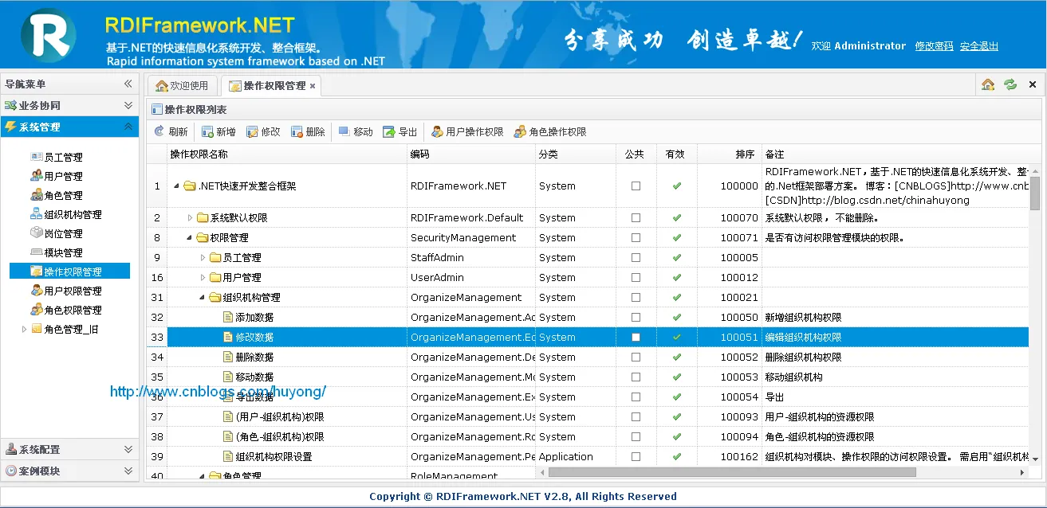This screenshot has width=1047, height=508.
Task: Select the 组织机构权限设置 row
Action: [x=587, y=456]
